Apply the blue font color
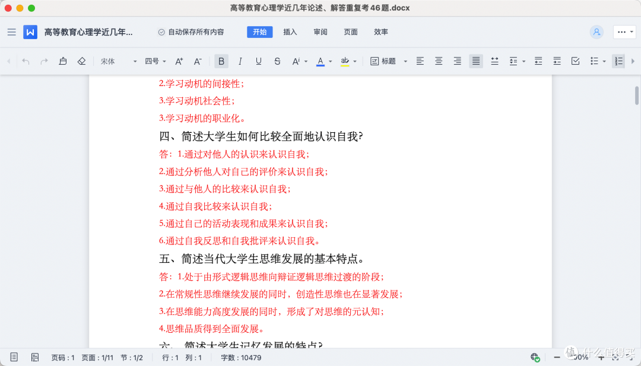 pyautogui.click(x=320, y=61)
